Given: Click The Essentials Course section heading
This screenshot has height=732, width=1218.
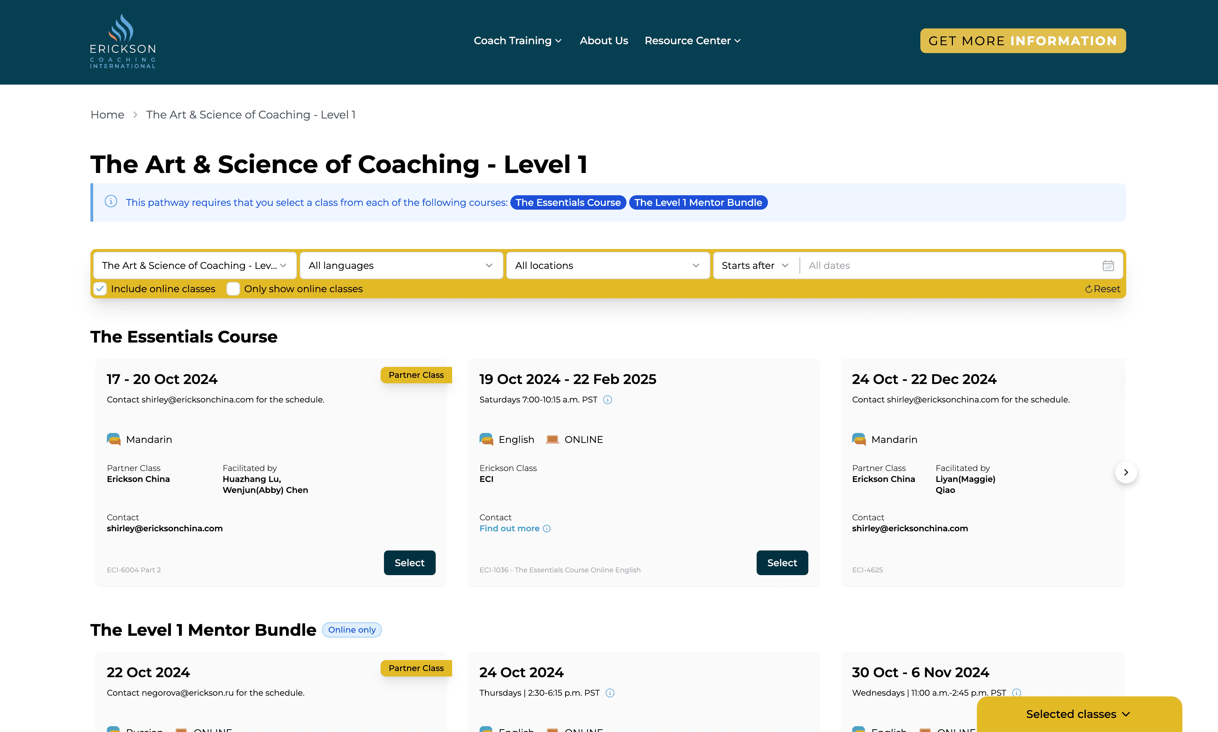Looking at the screenshot, I should [x=184, y=336].
